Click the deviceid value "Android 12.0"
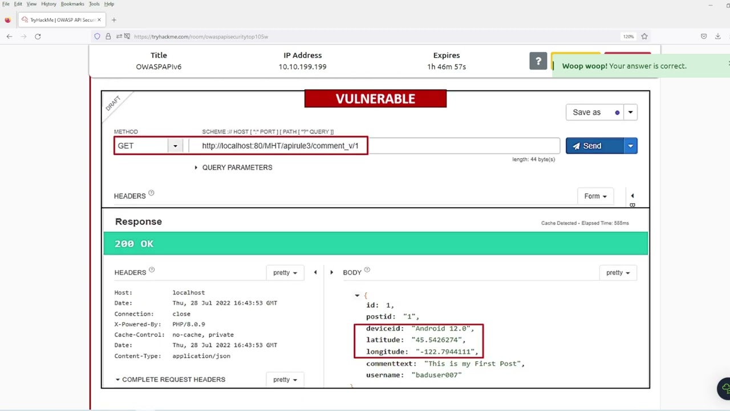 click(x=443, y=328)
